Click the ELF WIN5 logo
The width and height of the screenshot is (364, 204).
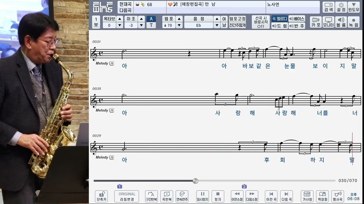tap(103, 7)
